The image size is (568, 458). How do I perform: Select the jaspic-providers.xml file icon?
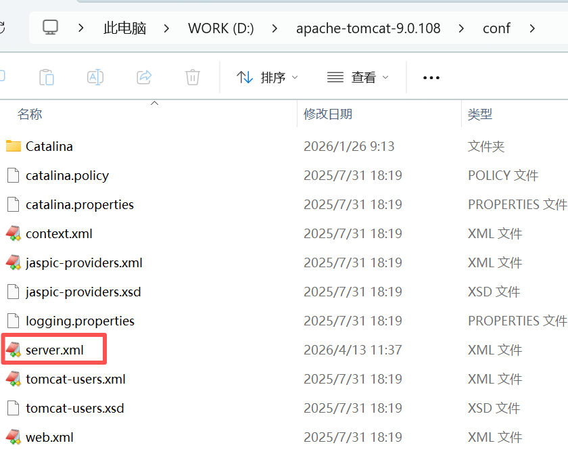14,262
